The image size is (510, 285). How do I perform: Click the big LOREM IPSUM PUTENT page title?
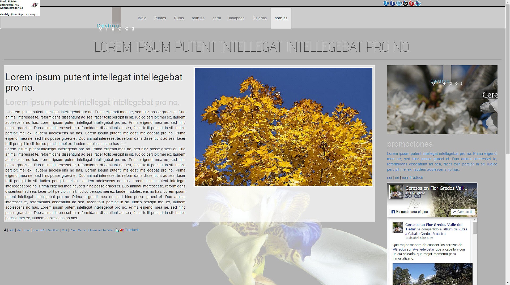tap(253, 47)
